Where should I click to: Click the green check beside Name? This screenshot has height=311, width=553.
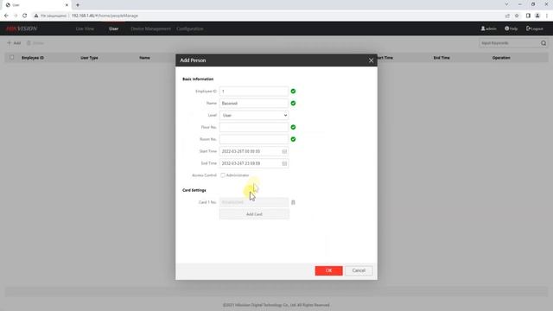(x=293, y=104)
